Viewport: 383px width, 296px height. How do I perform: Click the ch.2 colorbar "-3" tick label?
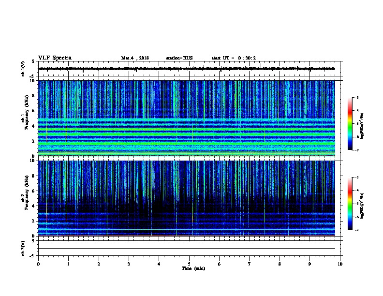tap(356, 178)
